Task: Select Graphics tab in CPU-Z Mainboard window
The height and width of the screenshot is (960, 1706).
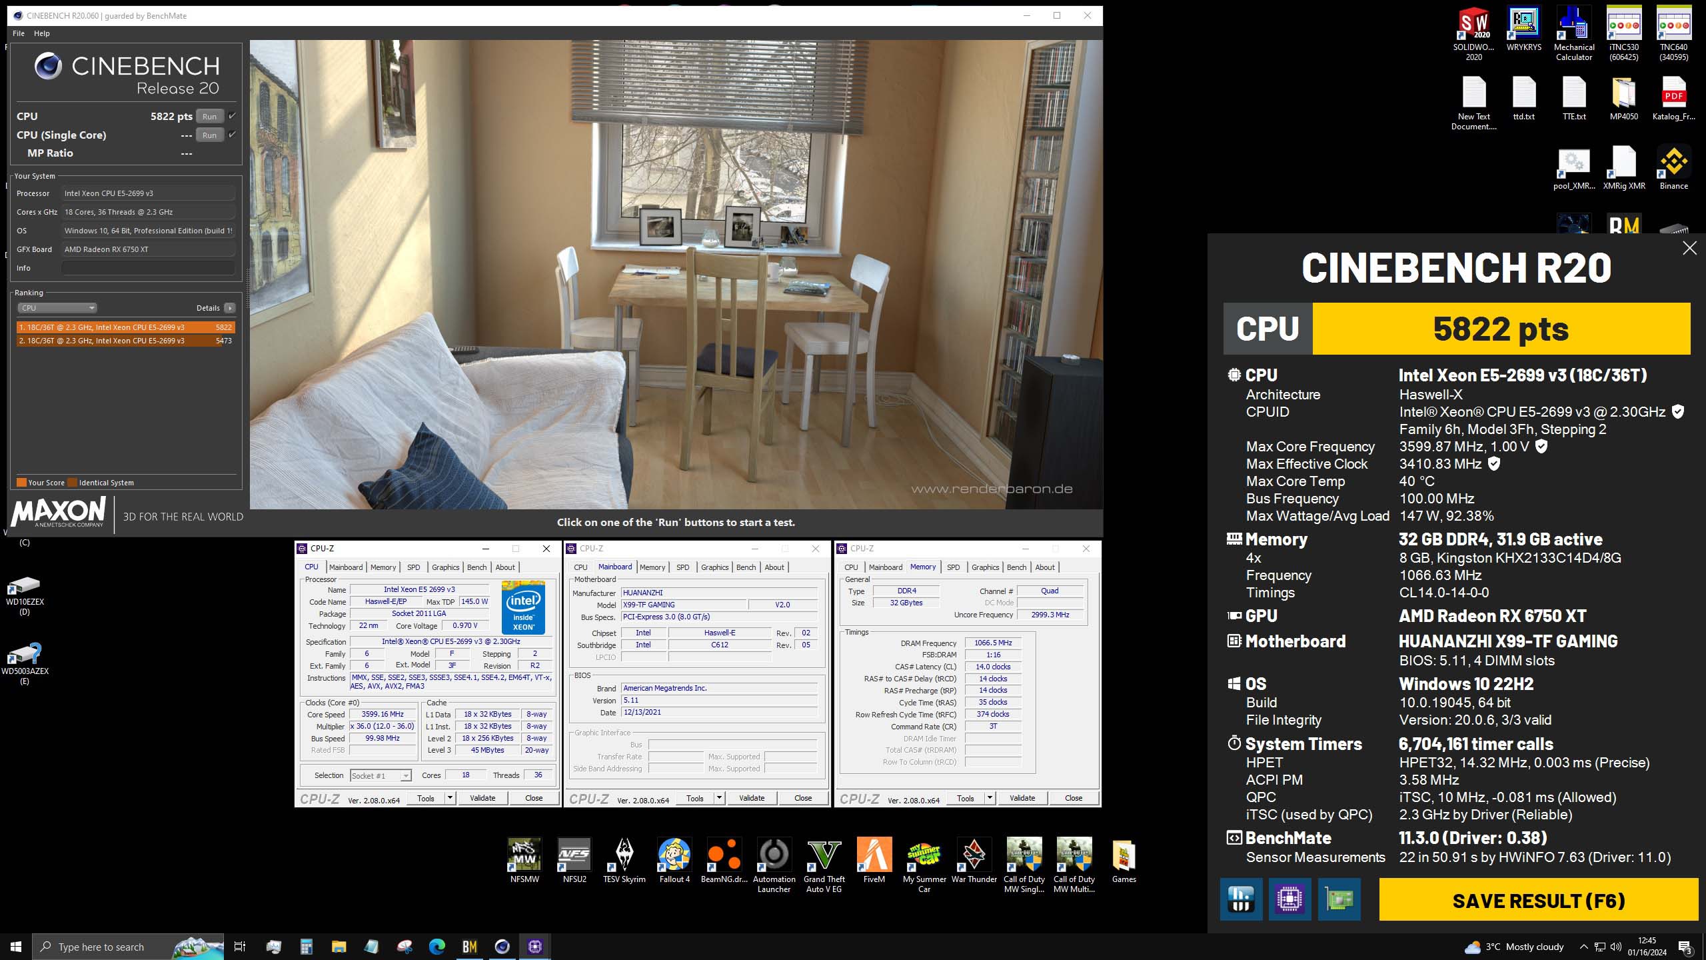Action: [x=715, y=567]
